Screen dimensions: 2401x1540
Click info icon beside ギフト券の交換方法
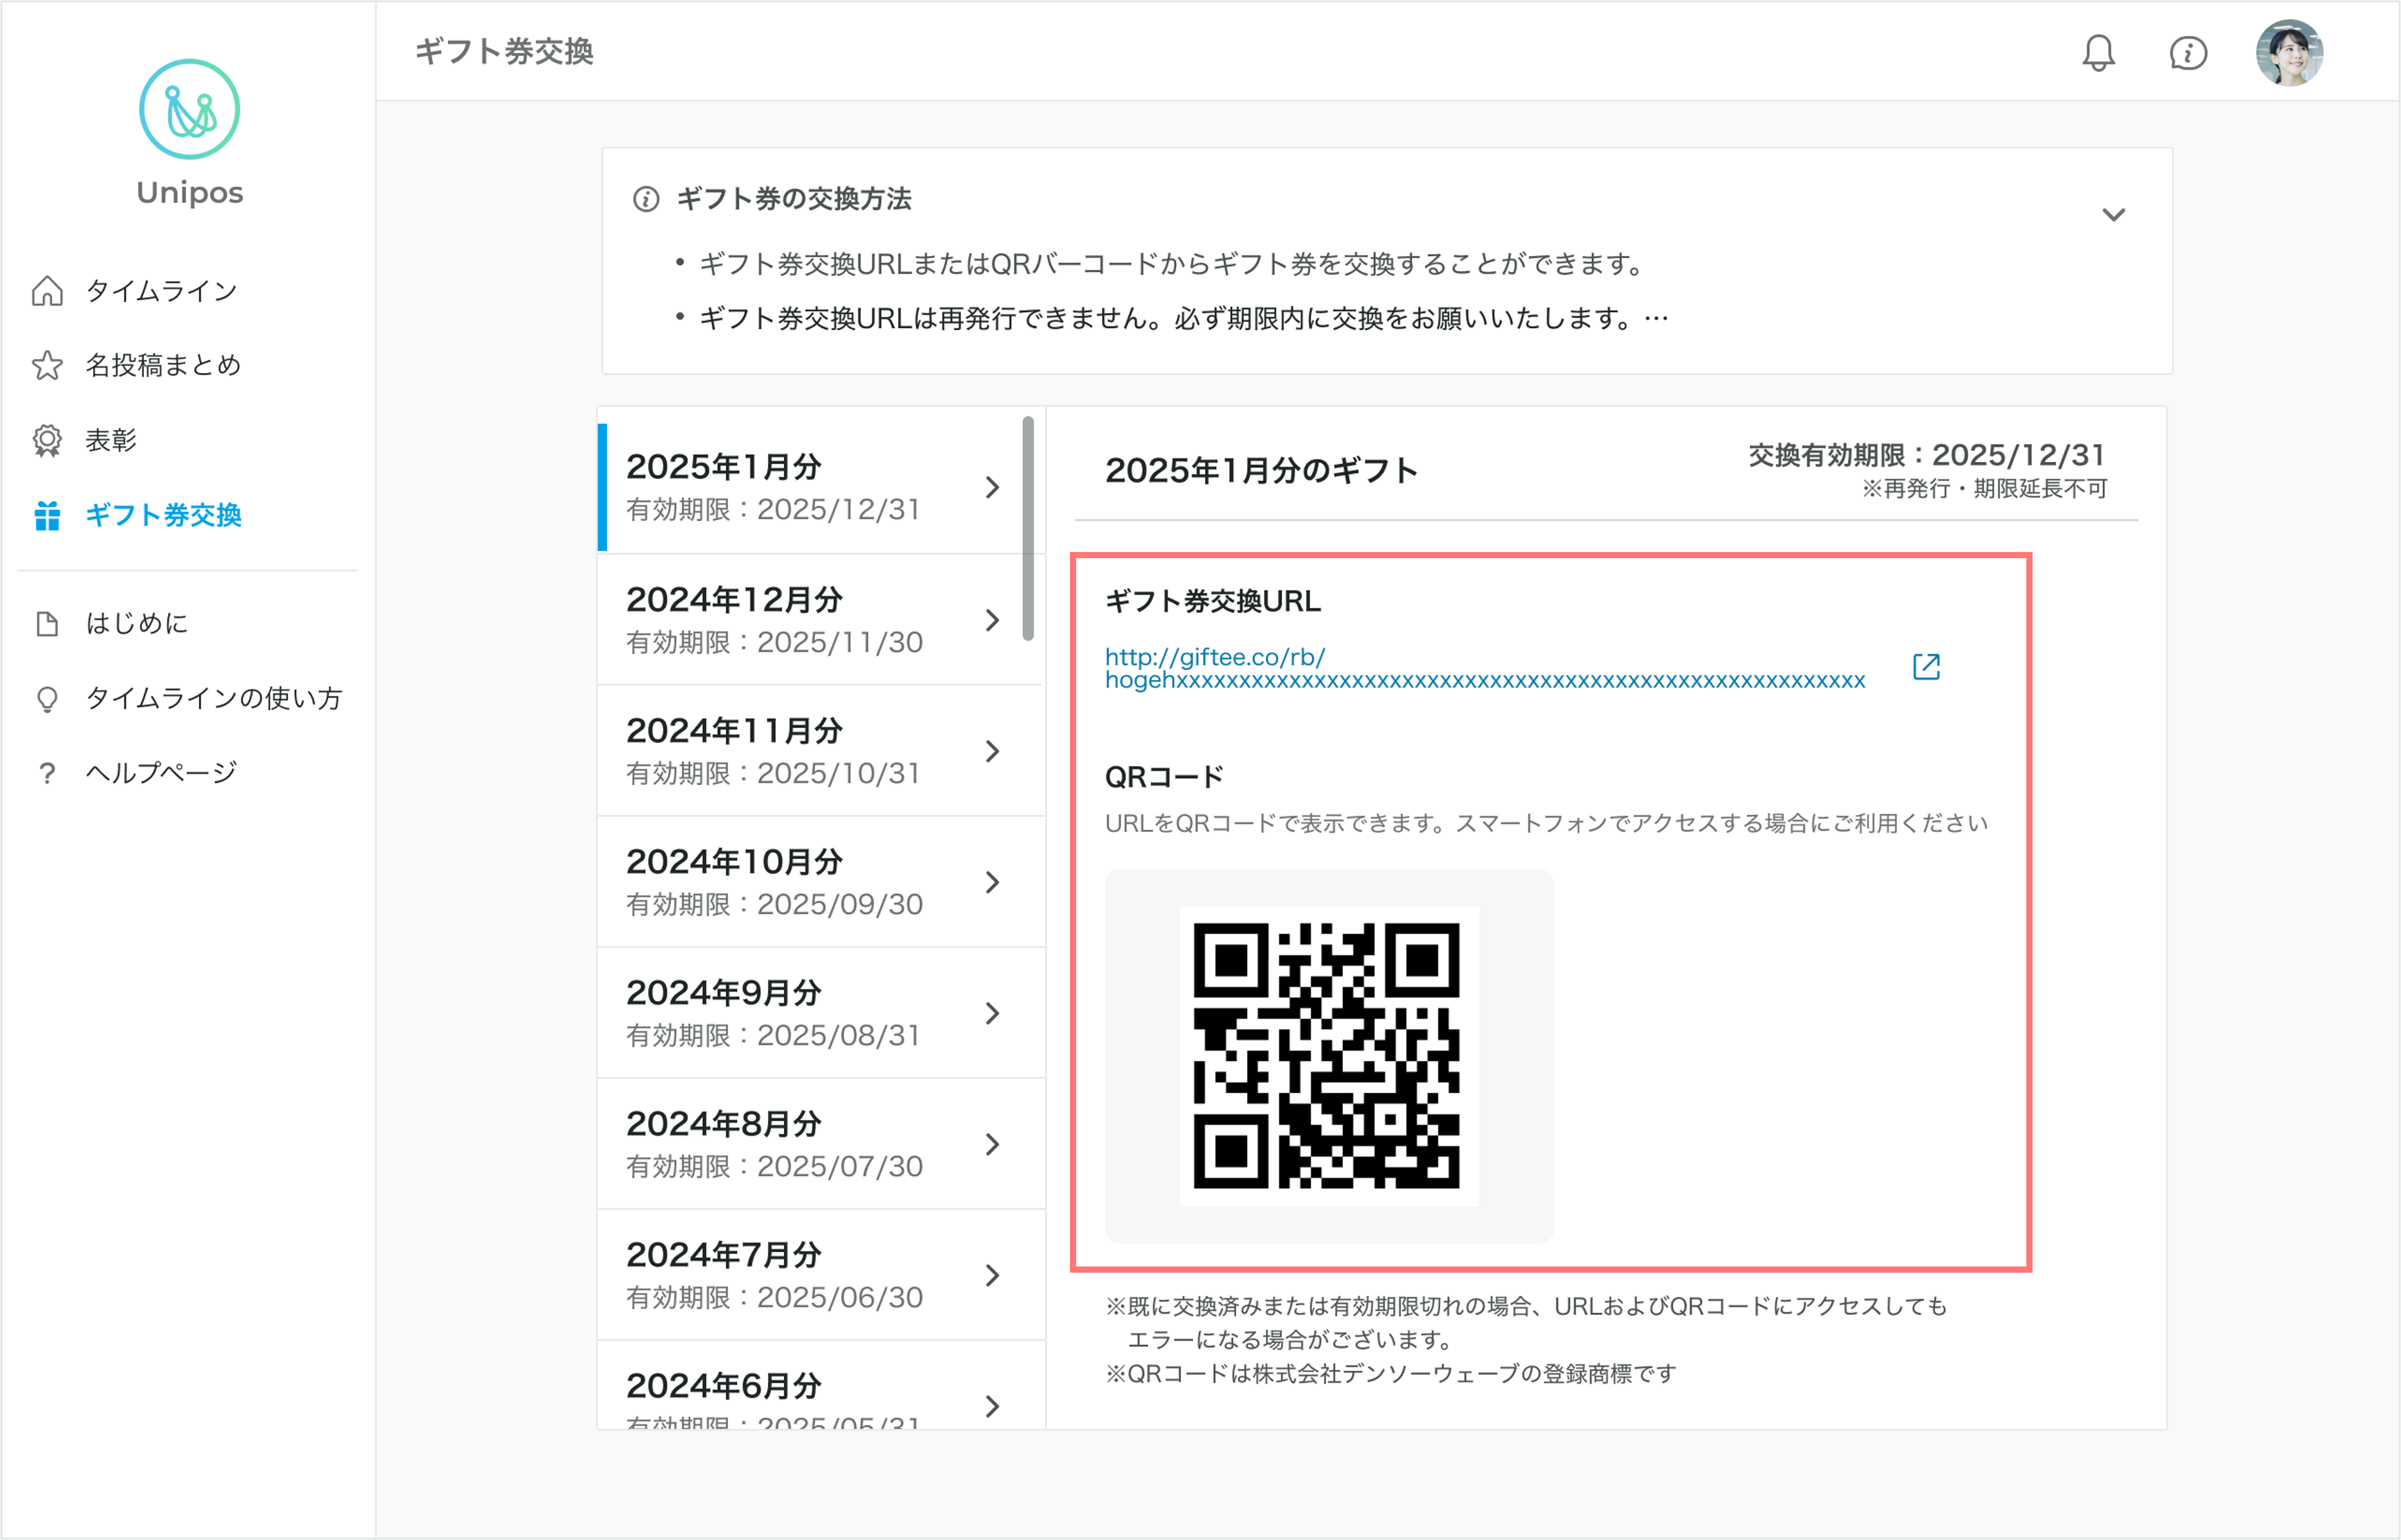[x=646, y=199]
